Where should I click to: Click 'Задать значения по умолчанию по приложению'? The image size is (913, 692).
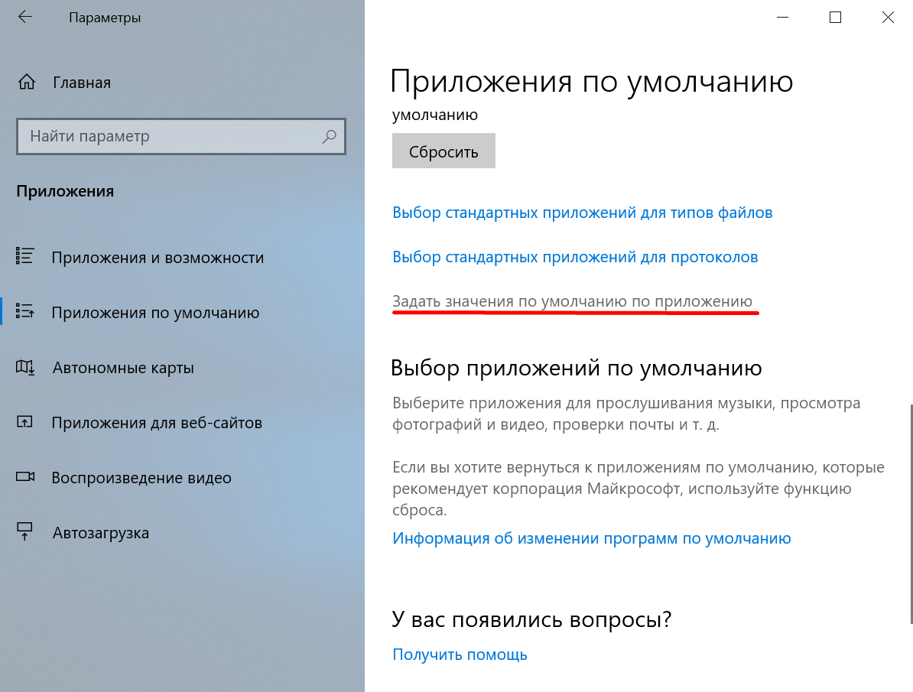click(x=573, y=301)
